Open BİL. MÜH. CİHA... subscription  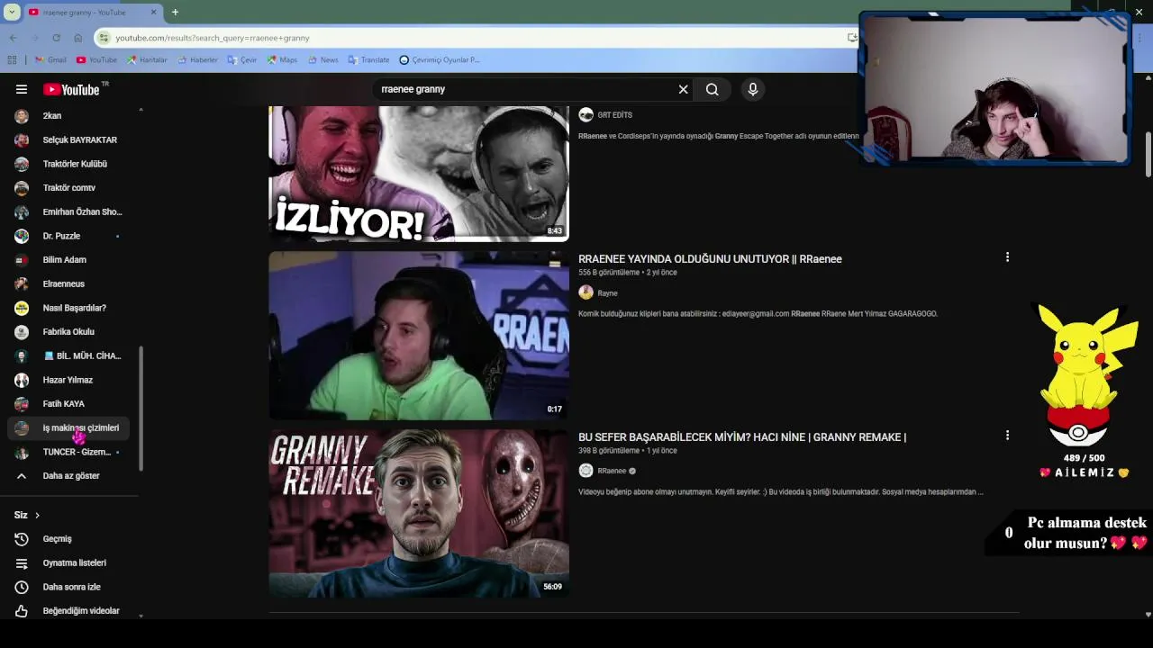tap(68, 355)
